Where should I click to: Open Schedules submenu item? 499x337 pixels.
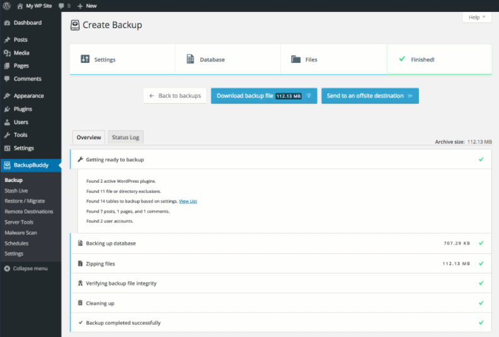click(x=16, y=243)
